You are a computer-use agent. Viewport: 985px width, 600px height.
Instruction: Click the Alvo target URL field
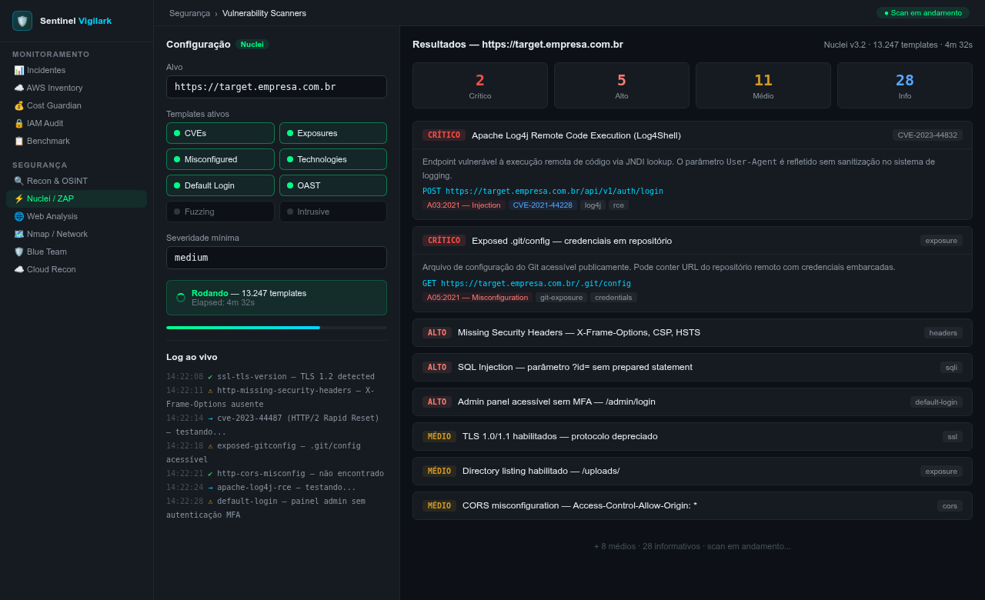276,87
